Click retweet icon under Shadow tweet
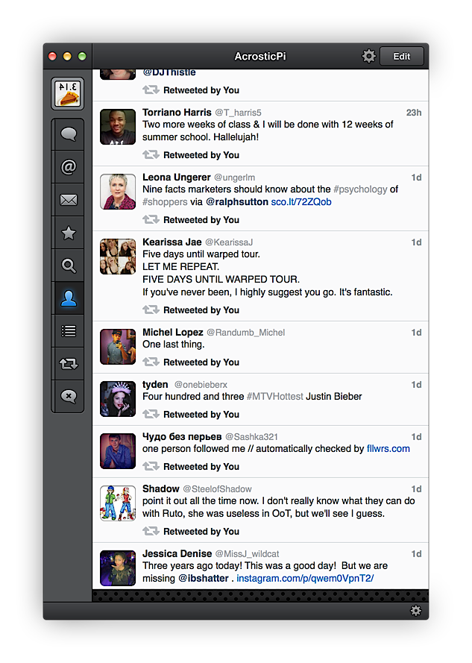Viewport: 472px width, 663px height. pos(151,531)
